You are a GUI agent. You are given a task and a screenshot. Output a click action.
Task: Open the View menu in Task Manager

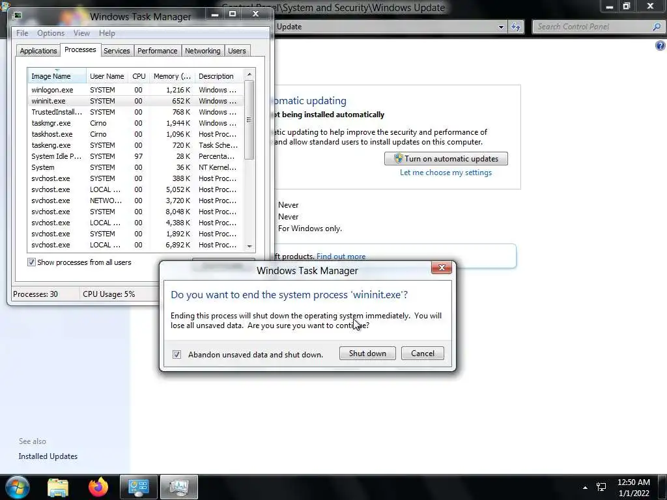[x=81, y=33]
